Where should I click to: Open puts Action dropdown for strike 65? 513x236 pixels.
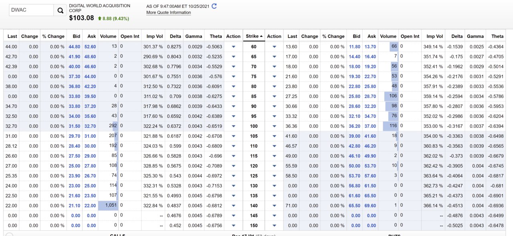[274, 56]
